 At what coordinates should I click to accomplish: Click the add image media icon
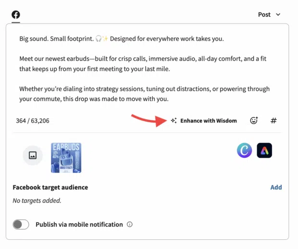click(x=33, y=155)
